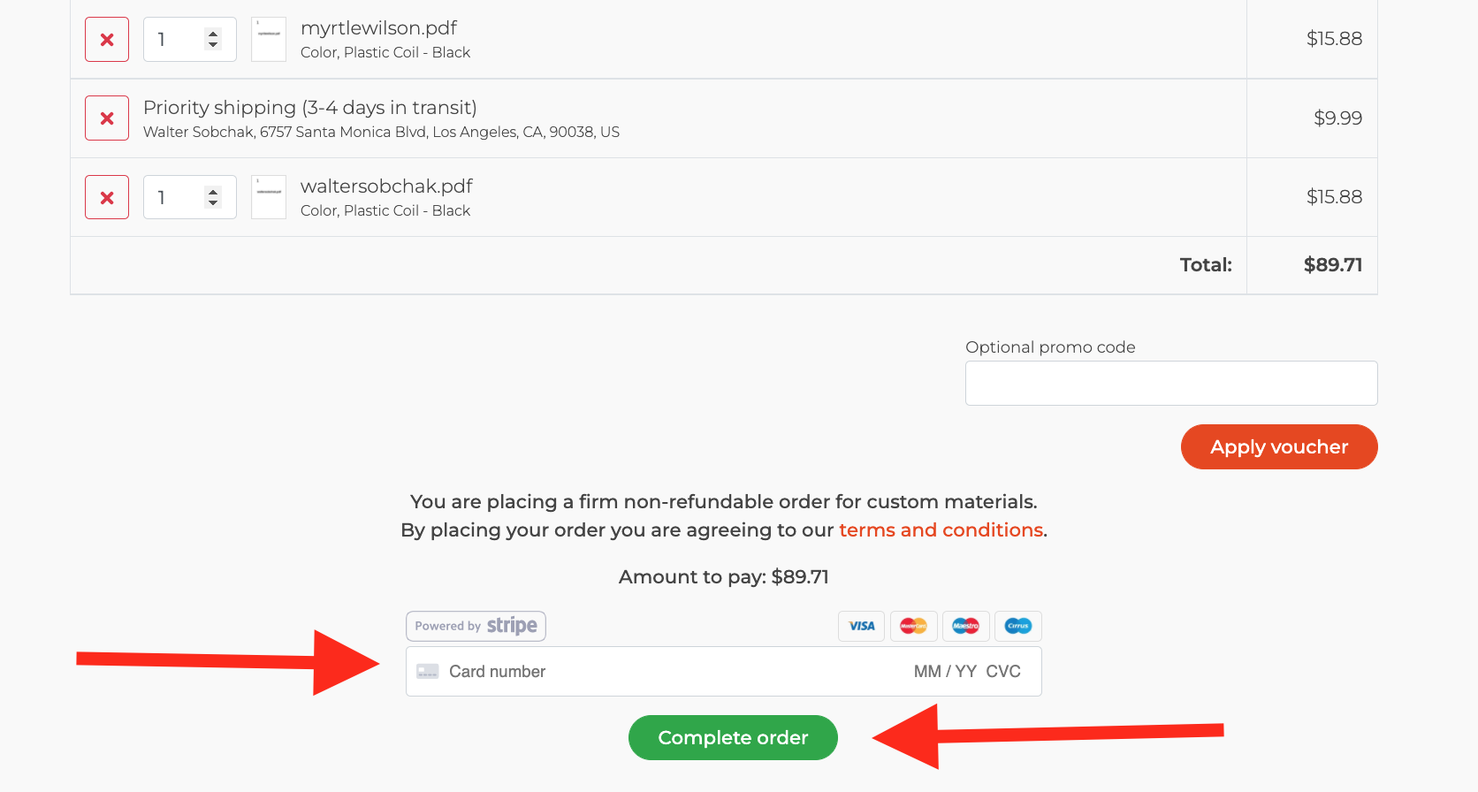Submit with the Complete order button
This screenshot has width=1478, height=792.
coord(733,737)
